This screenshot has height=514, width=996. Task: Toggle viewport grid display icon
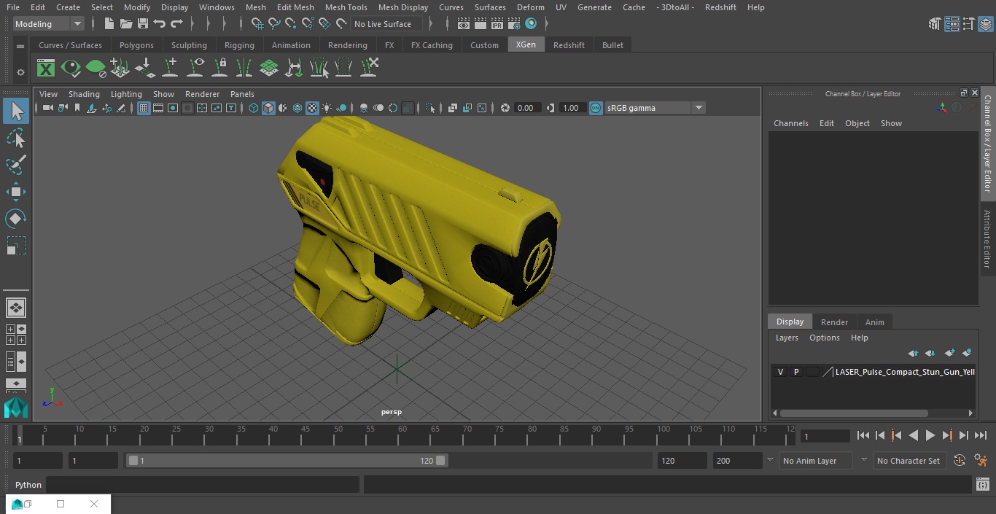(x=144, y=108)
